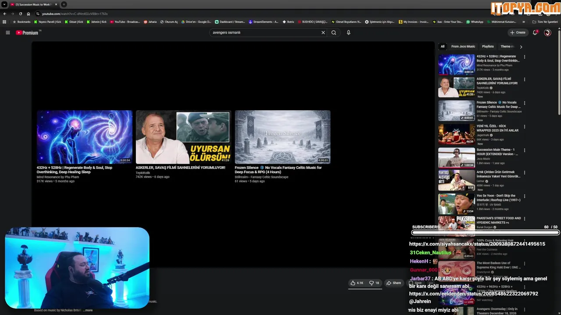Open the end-screen title 'ASKERLER, SAVAŞ FİLMİ SAHNELERİNİ YORUMLUYOR!'
561x315 pixels.
pos(181,168)
